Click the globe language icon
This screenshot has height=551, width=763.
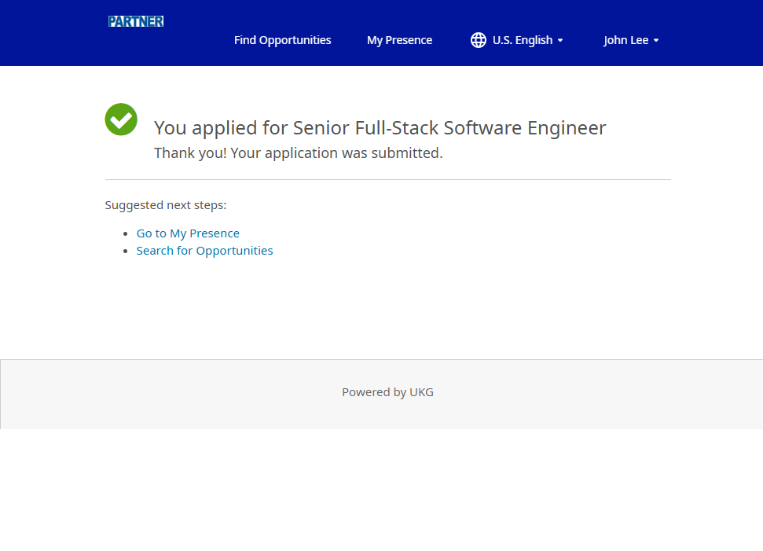(478, 40)
